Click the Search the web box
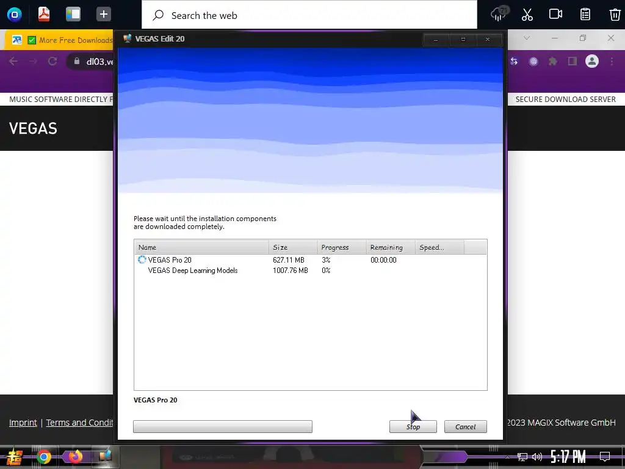The height and width of the screenshot is (469, 625). [309, 15]
